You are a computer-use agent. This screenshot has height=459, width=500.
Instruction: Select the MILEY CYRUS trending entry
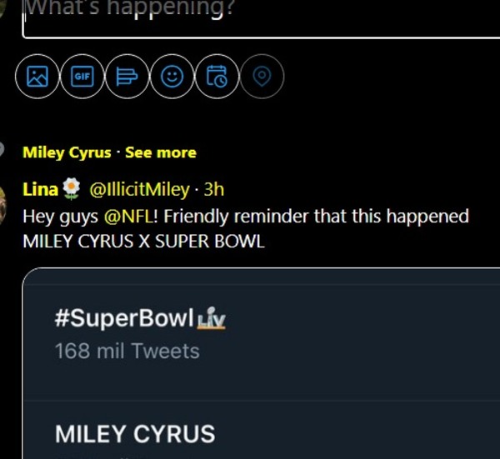(x=134, y=434)
